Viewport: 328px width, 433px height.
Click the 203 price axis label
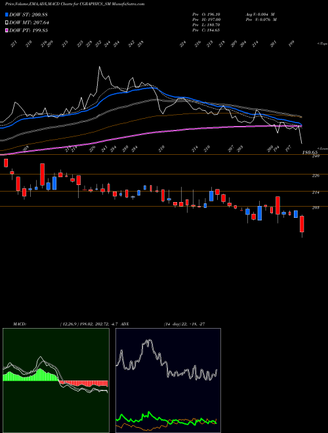[316, 207]
